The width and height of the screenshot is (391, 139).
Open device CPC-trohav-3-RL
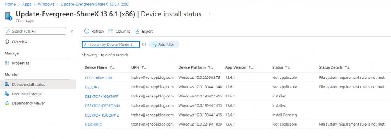point(99,78)
